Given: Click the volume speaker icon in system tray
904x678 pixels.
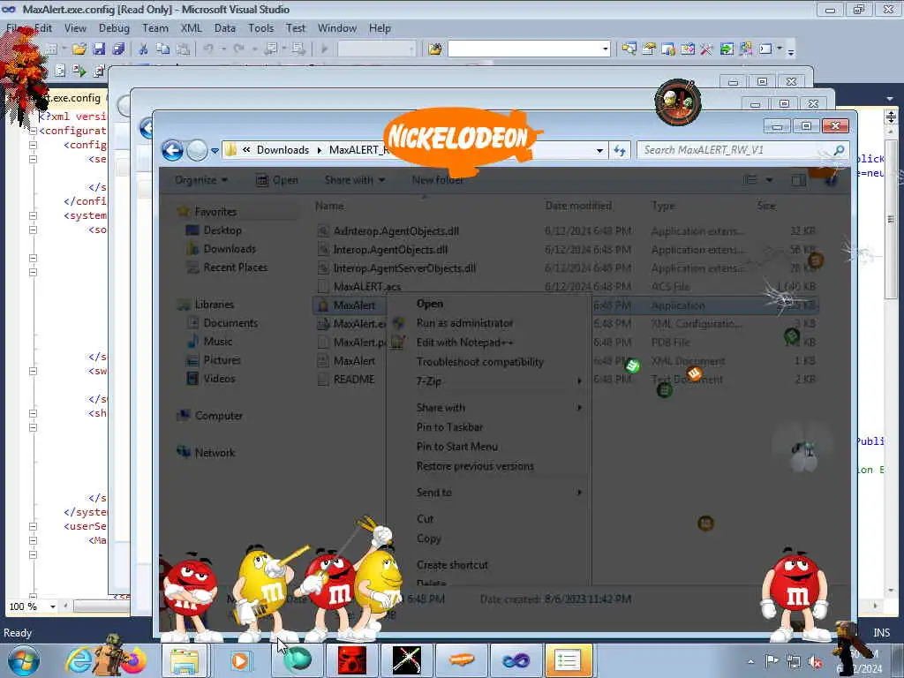Looking at the screenshot, I should (815, 662).
